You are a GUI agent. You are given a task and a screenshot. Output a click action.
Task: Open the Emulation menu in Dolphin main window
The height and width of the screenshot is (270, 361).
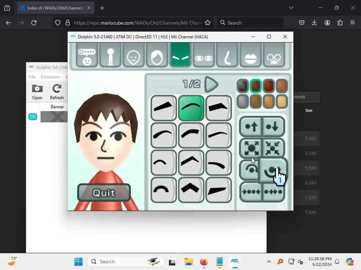[50, 77]
